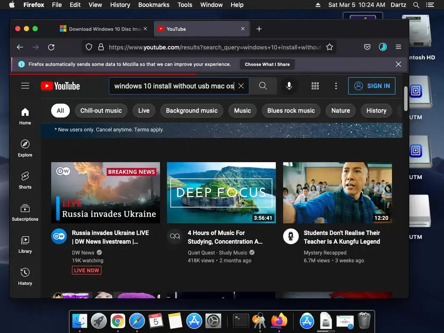444x333 pixels.
Task: Dismiss the Firefox data notification bar
Action: click(398, 64)
